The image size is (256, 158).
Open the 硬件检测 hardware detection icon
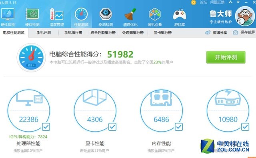coord(32,14)
